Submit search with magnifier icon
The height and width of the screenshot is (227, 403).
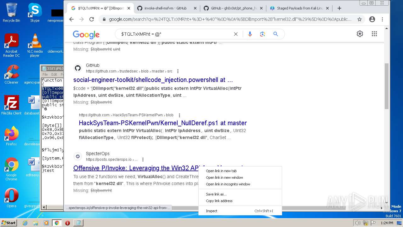(275, 34)
